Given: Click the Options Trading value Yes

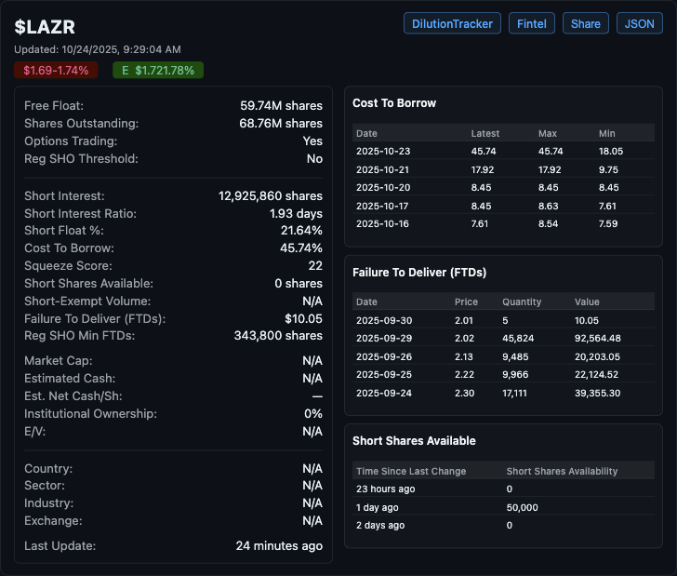Looking at the screenshot, I should click(312, 141).
